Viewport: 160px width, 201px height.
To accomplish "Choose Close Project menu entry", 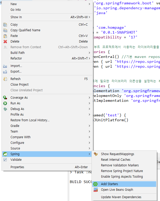I will pos(47,85).
